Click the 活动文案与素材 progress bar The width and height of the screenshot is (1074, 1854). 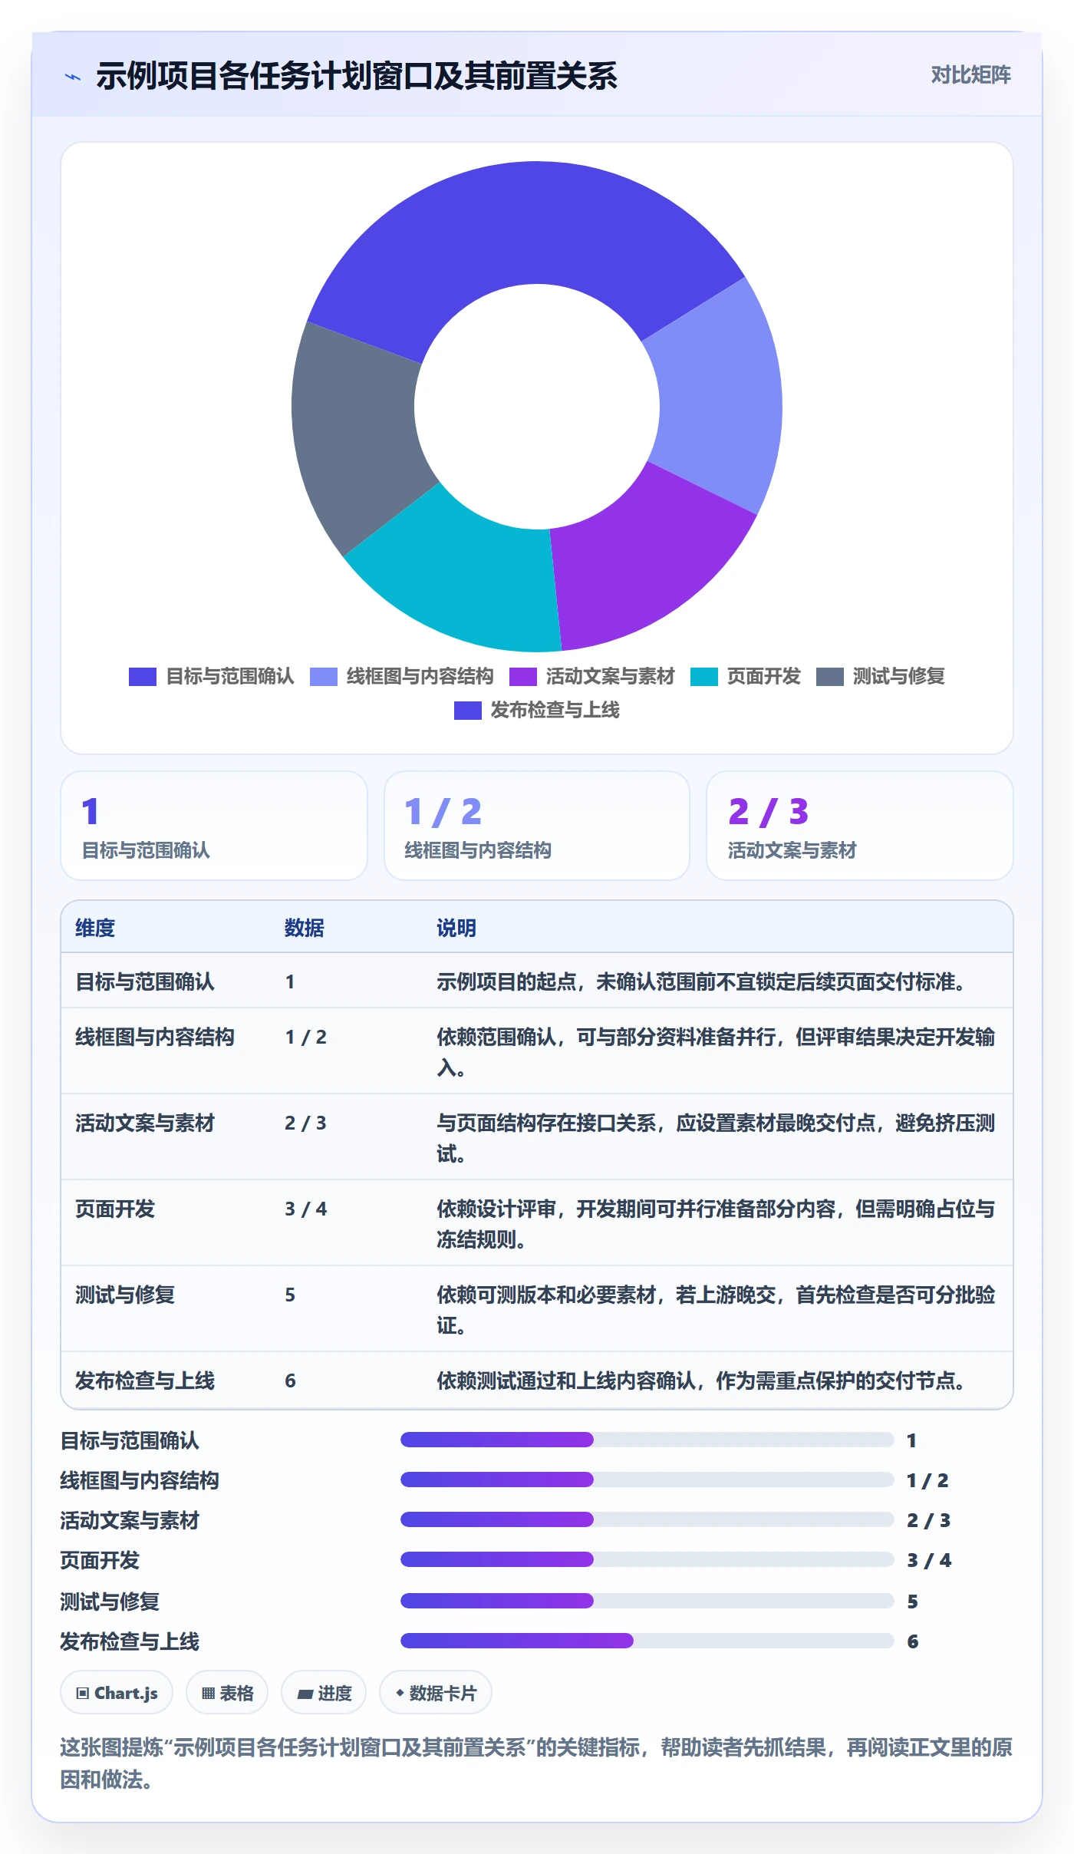(x=647, y=1519)
